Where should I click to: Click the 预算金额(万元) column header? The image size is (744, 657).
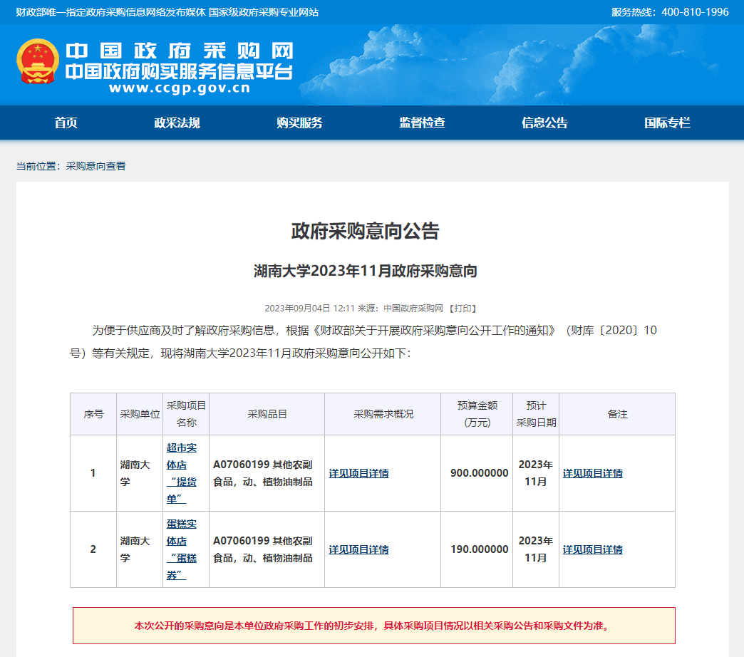[477, 414]
